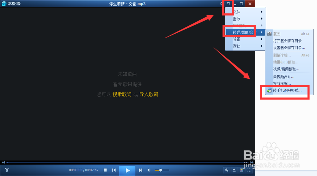This screenshot has height=176, width=317.
Task: Click the 未知歌曲 text
Action: click(127, 74)
